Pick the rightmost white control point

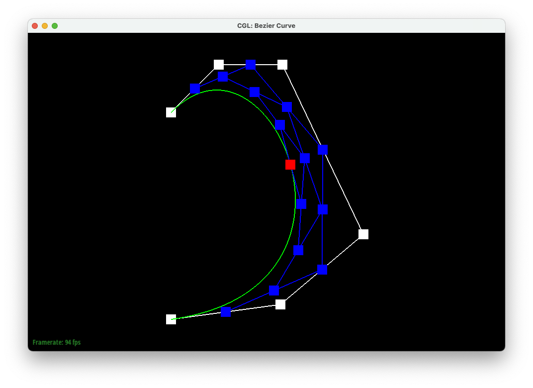363,234
